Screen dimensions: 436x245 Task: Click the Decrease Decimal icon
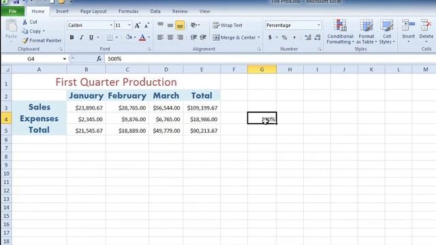(317, 37)
